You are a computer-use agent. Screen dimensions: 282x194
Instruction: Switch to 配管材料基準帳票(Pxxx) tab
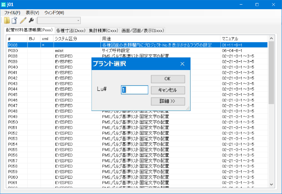tap(29, 30)
